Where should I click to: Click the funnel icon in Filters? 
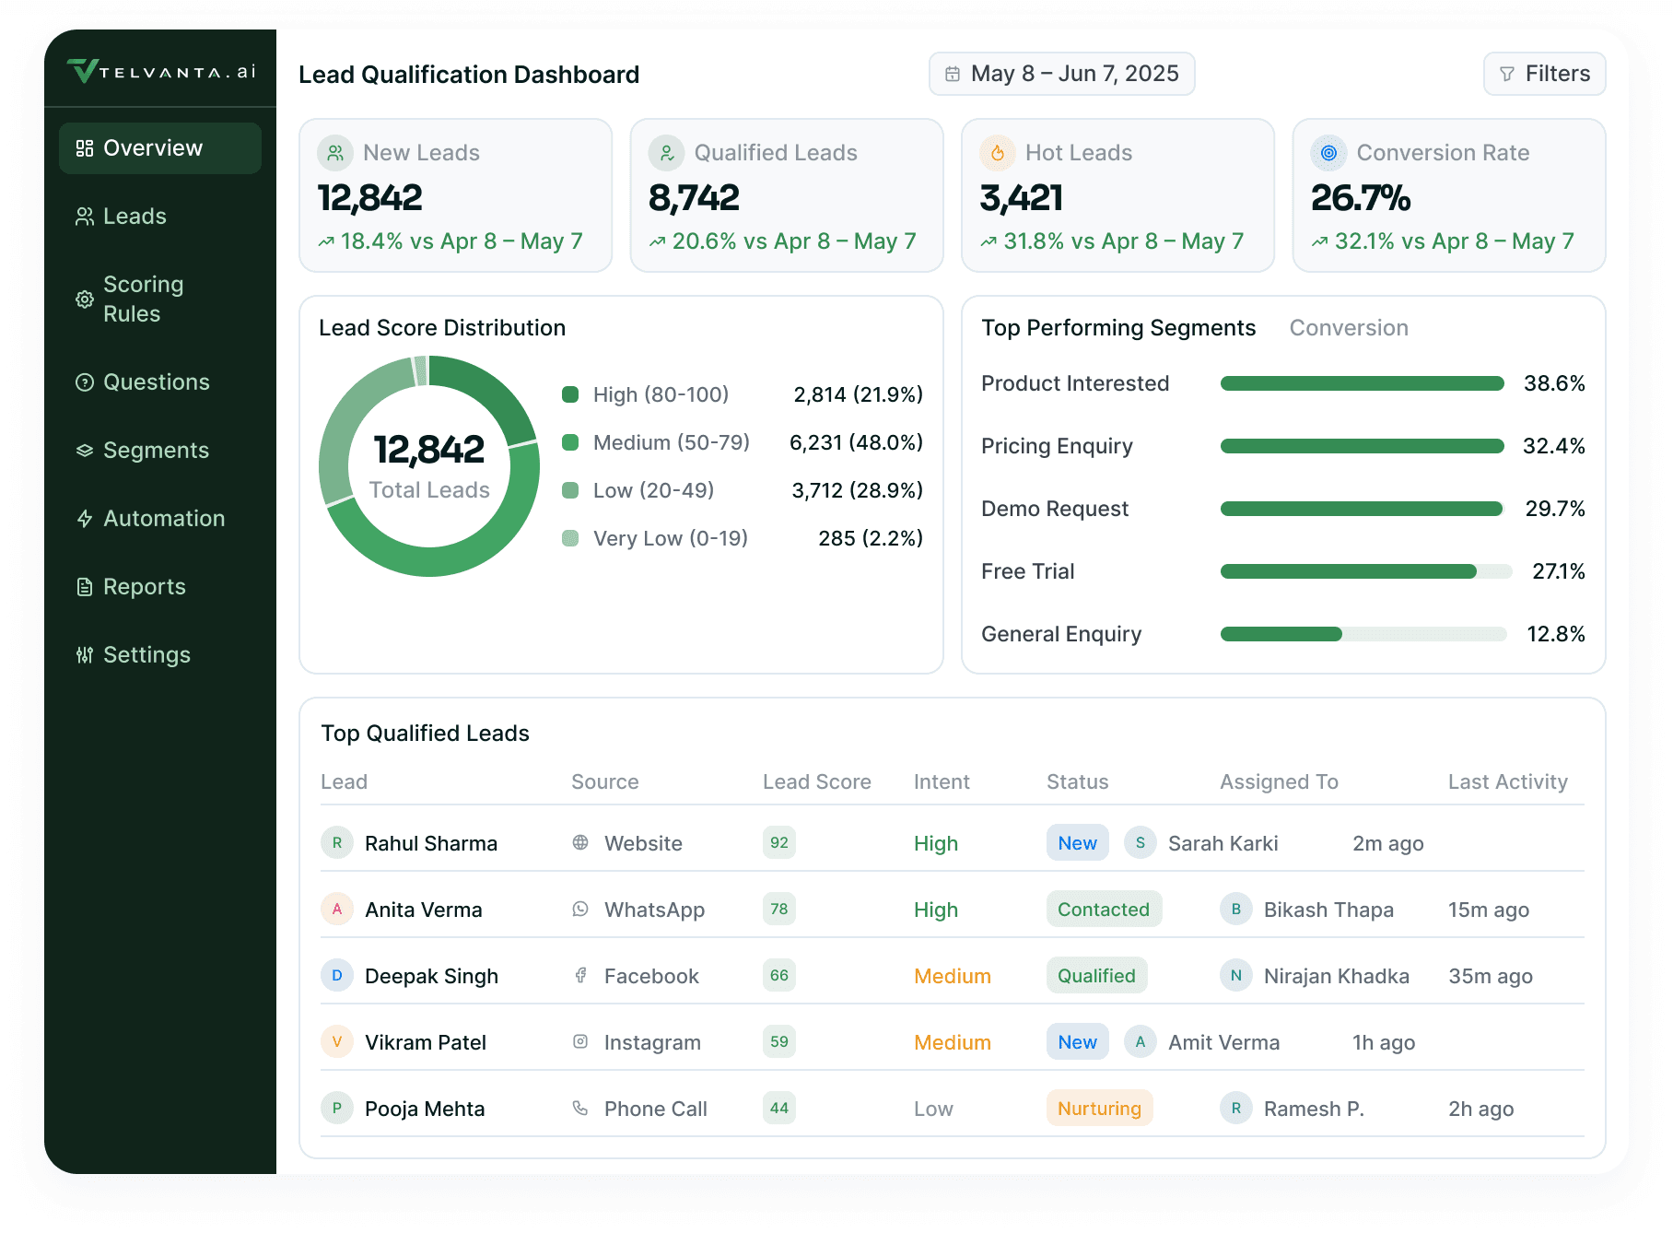[1507, 74]
